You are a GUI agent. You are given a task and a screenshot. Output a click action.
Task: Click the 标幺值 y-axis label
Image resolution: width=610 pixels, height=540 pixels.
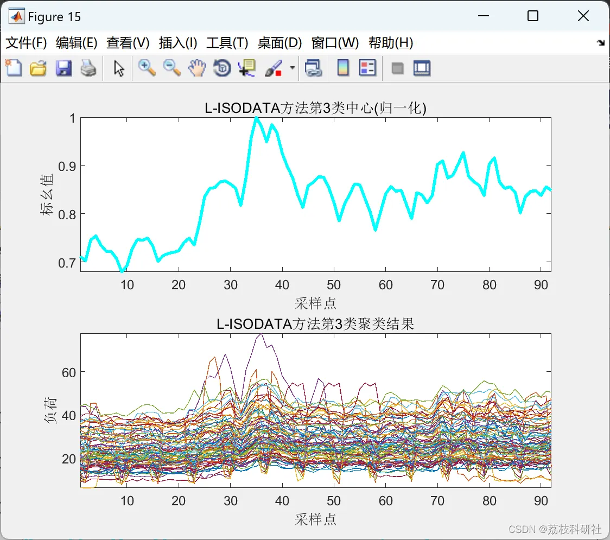[47, 194]
